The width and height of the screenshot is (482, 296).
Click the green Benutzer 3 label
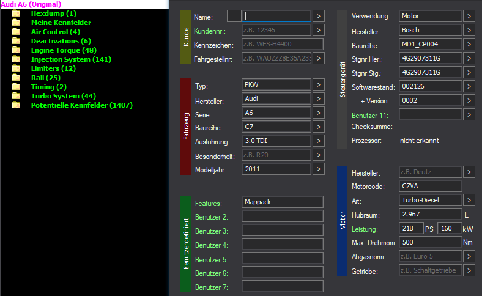212,231
